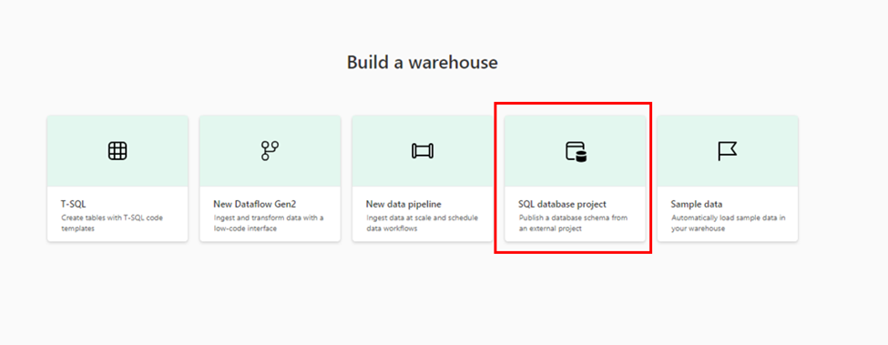This screenshot has width=888, height=345.
Task: Click green banner of data pipeline card
Action: coord(423,151)
